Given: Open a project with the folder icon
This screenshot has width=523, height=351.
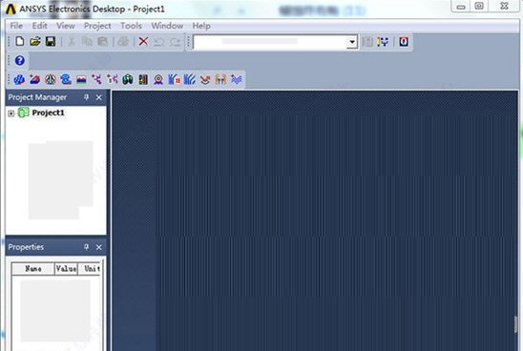Looking at the screenshot, I should pyautogui.click(x=35, y=42).
